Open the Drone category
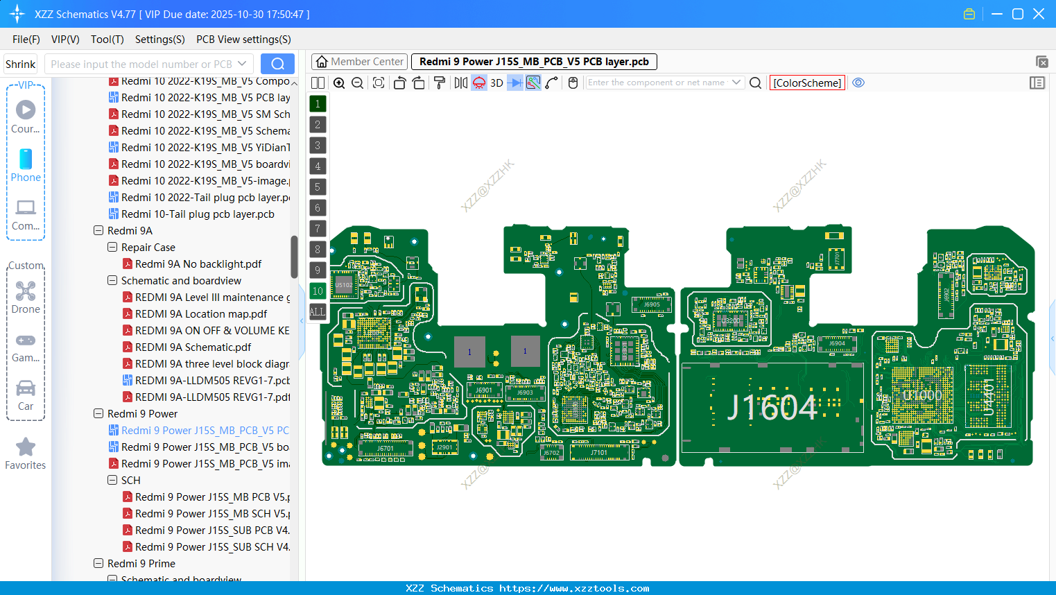Image resolution: width=1056 pixels, height=595 pixels. coord(26,297)
